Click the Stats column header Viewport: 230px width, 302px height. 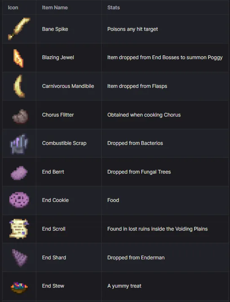tap(114, 8)
